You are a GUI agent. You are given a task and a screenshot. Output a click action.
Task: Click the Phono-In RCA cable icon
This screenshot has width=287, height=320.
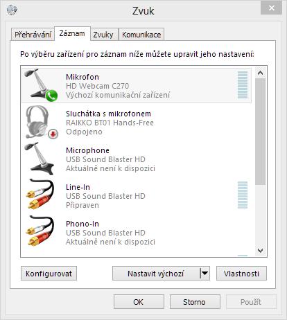click(x=40, y=231)
